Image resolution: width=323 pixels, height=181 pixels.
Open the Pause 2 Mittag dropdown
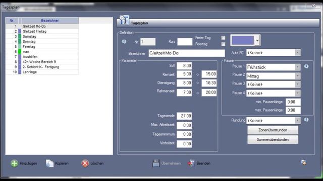tap(297, 76)
